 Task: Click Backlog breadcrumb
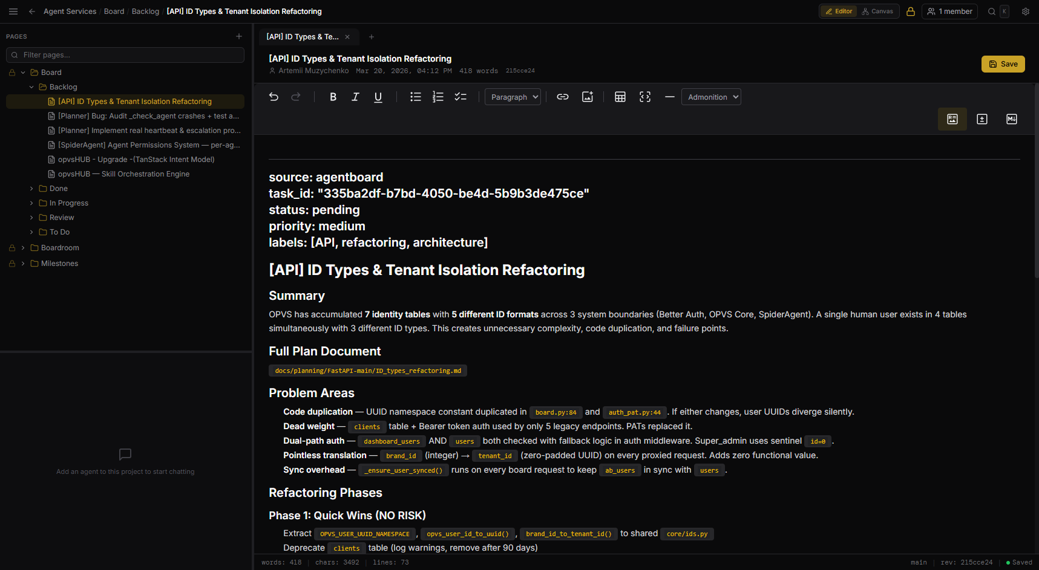coord(145,11)
